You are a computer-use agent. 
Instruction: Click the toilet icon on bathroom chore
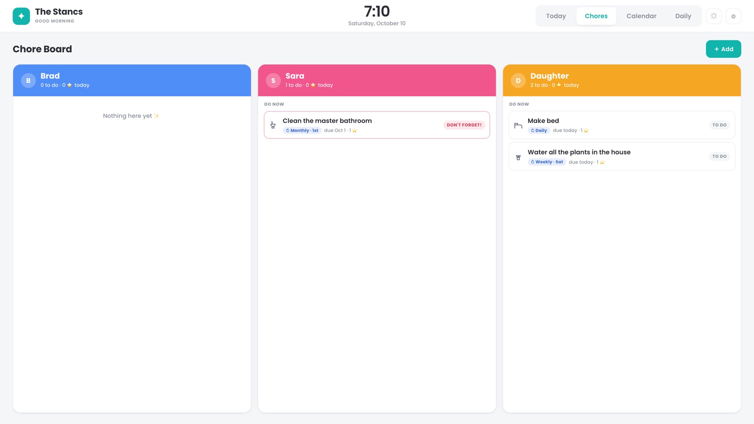click(273, 125)
